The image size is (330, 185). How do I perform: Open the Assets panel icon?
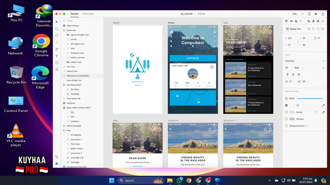click(57, 157)
